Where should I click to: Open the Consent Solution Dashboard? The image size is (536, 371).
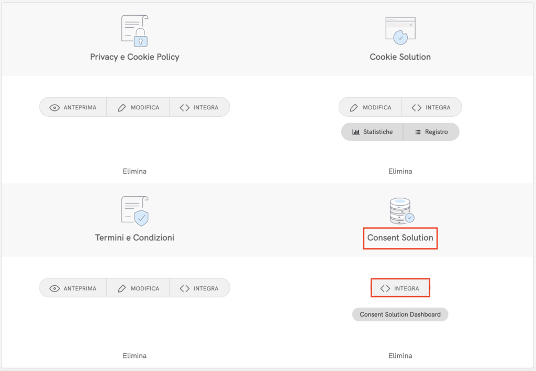click(400, 314)
